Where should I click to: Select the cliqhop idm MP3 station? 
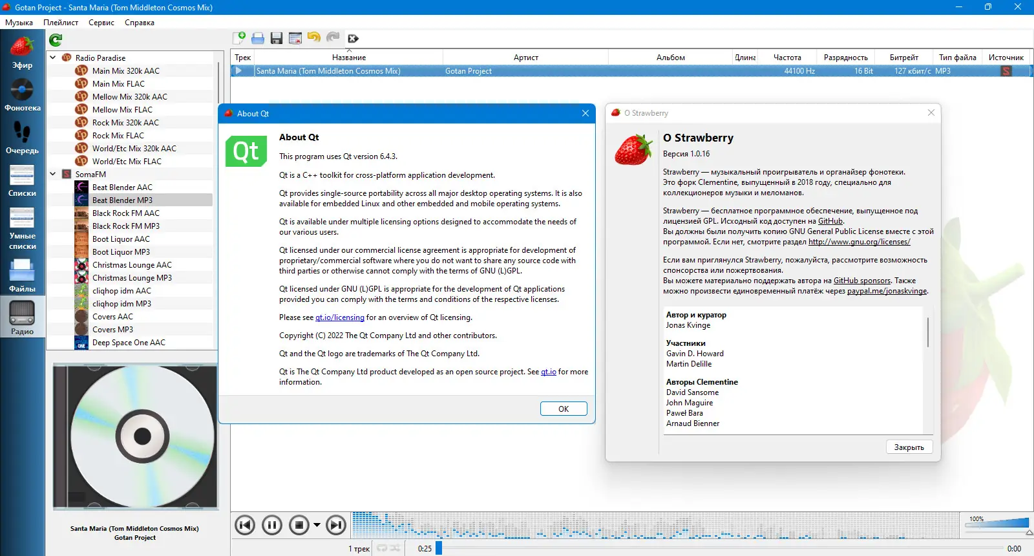(121, 303)
